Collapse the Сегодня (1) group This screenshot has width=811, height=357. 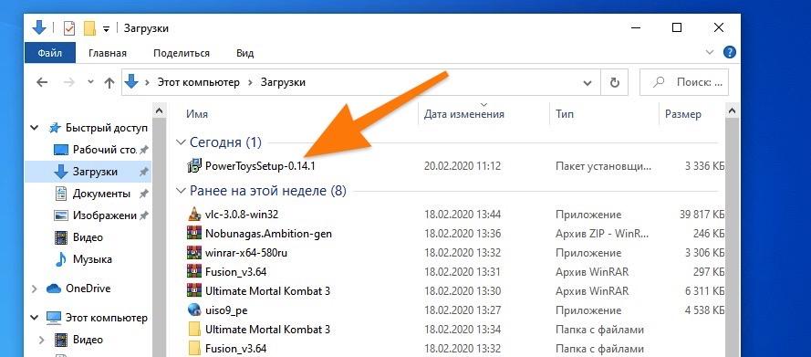[181, 142]
